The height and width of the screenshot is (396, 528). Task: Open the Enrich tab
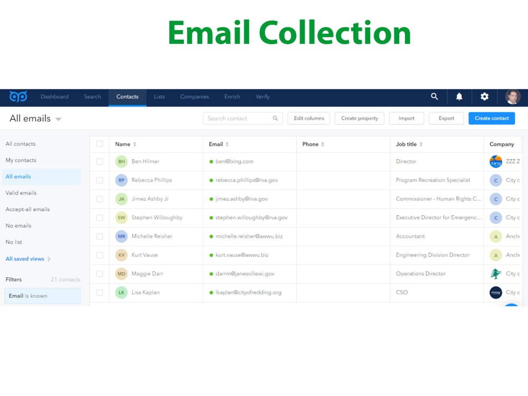click(232, 97)
